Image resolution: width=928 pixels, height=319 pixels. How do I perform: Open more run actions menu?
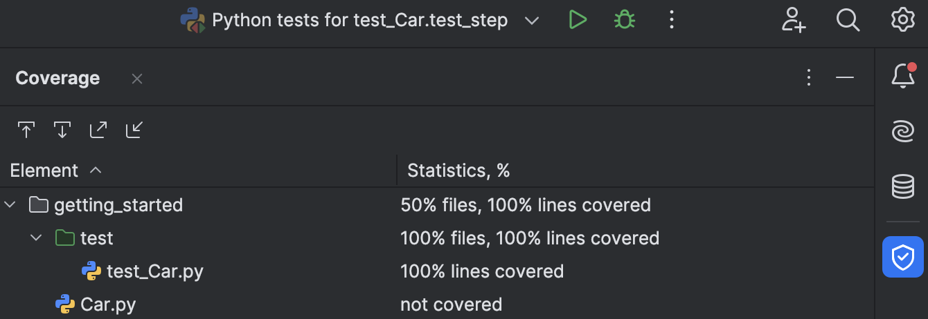pos(671,20)
